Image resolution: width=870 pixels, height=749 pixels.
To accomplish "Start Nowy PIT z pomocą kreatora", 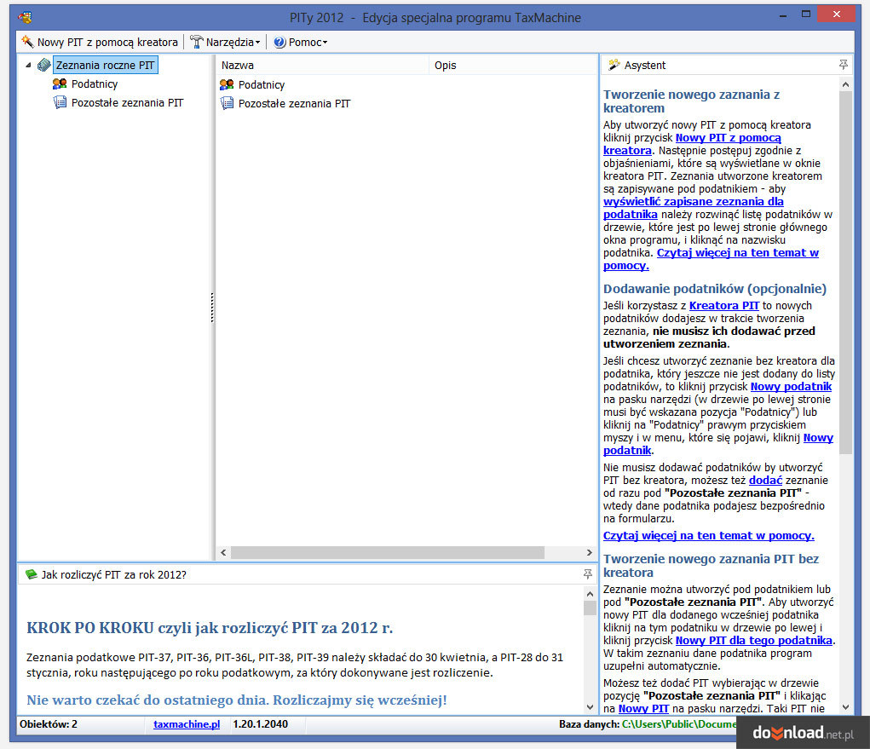I will [x=100, y=42].
